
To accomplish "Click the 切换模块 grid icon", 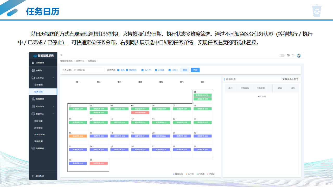I will (x=33, y=63).
